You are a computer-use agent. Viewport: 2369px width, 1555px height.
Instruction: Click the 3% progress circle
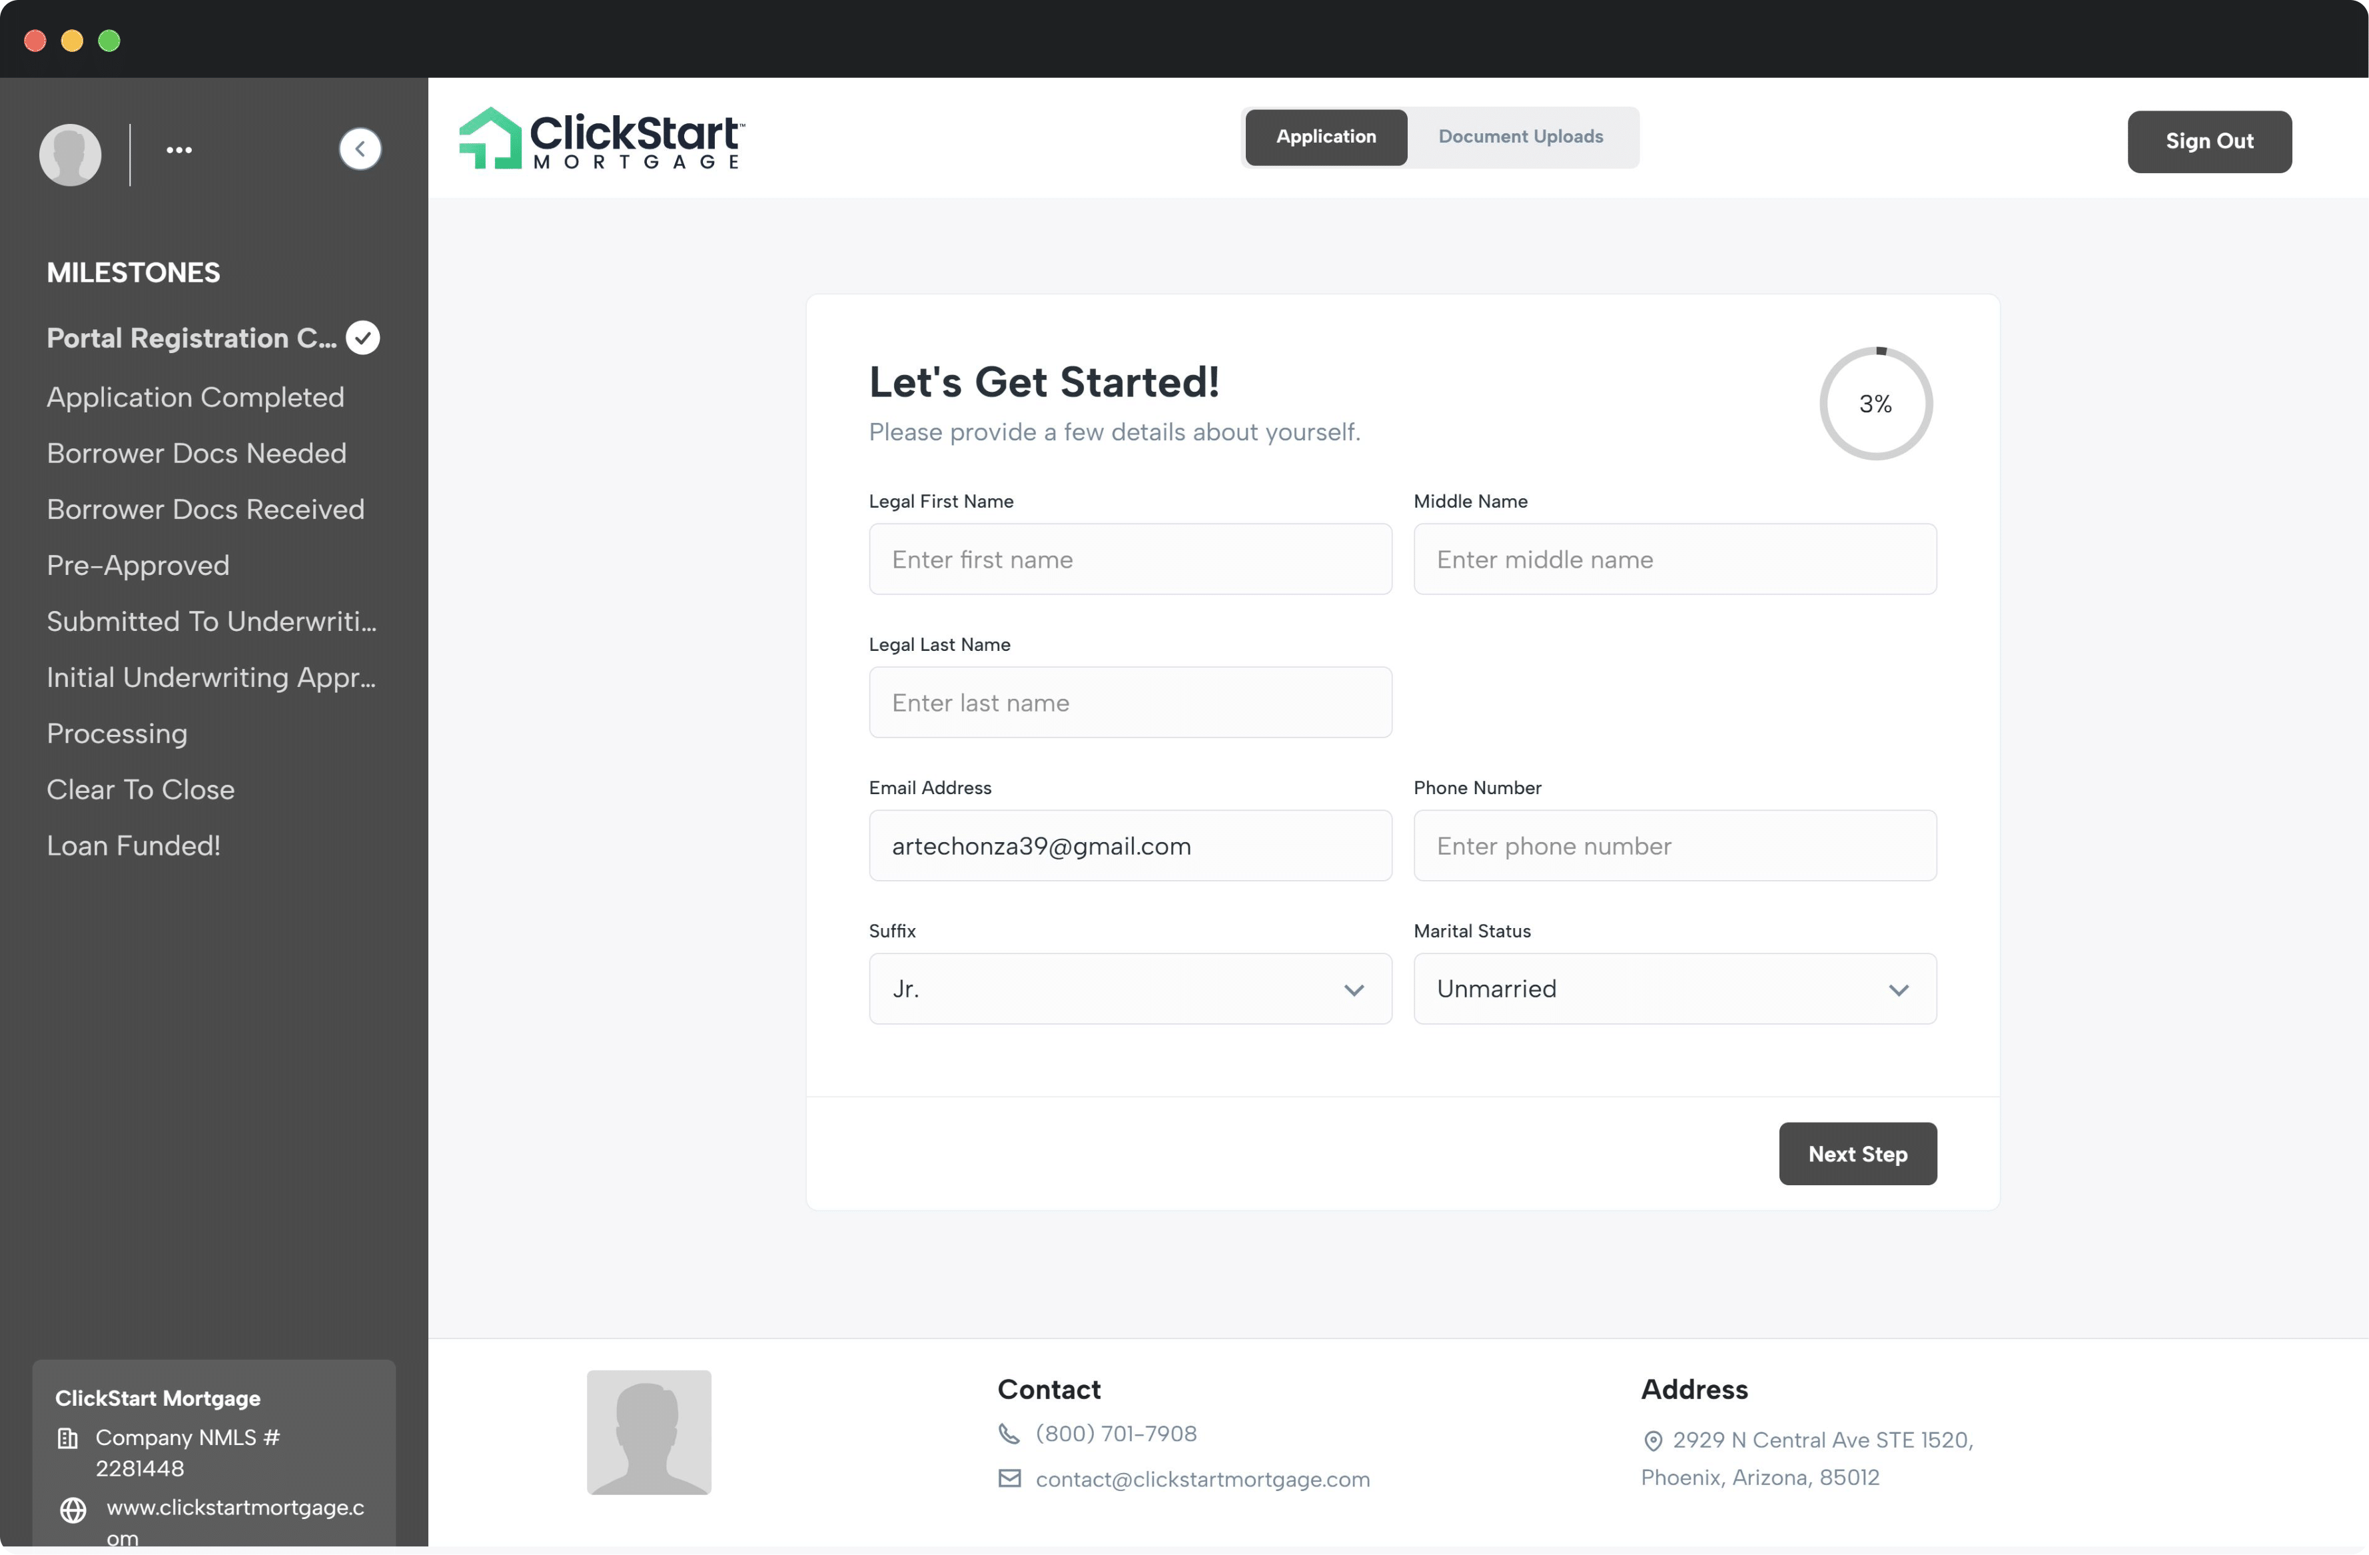pyautogui.click(x=1875, y=403)
